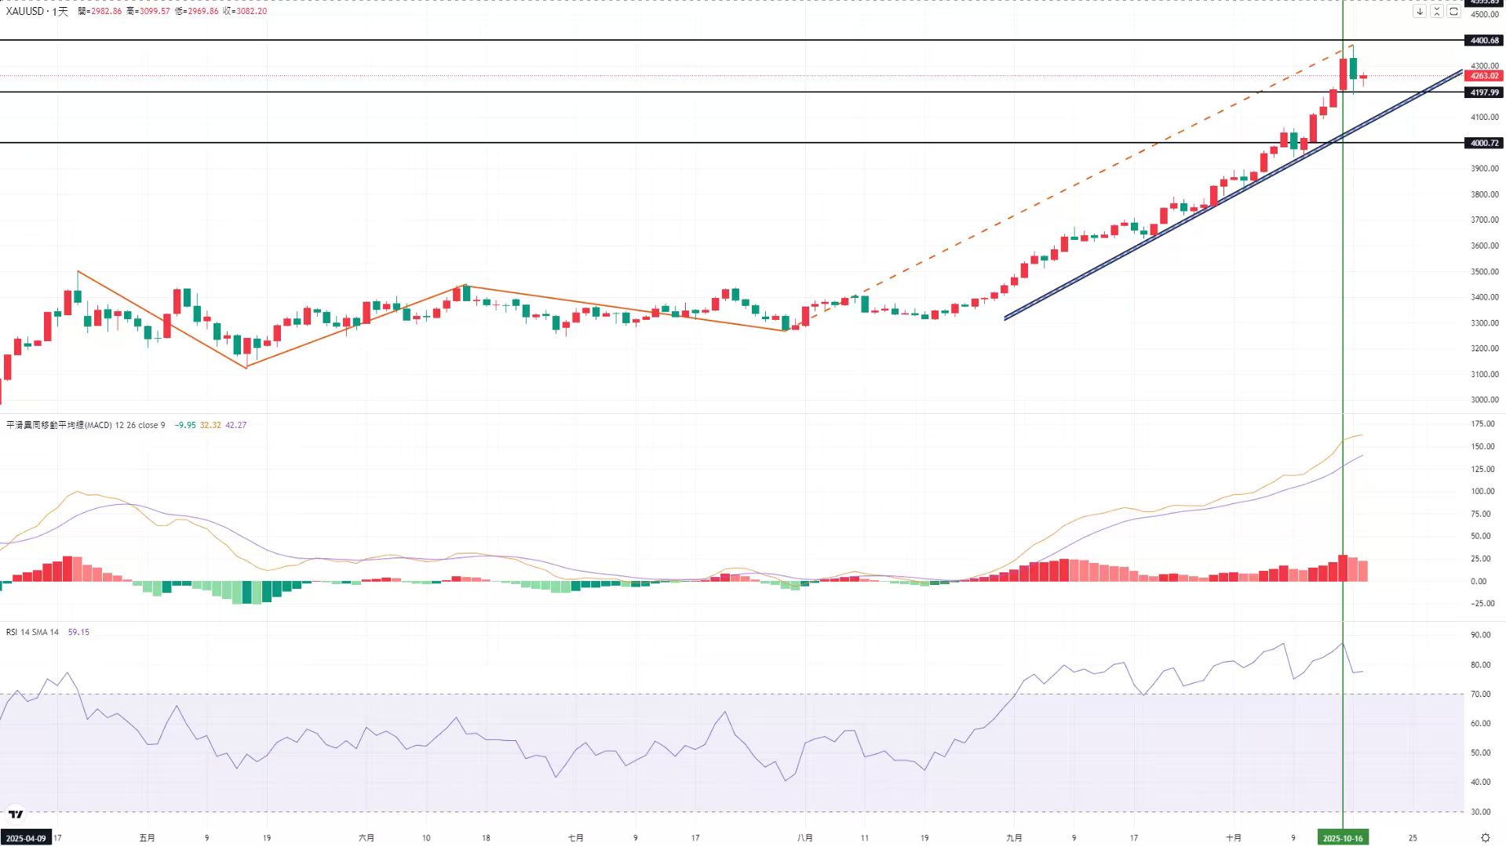Select the RSI 14 SMA 14 indicator label

tap(32, 632)
